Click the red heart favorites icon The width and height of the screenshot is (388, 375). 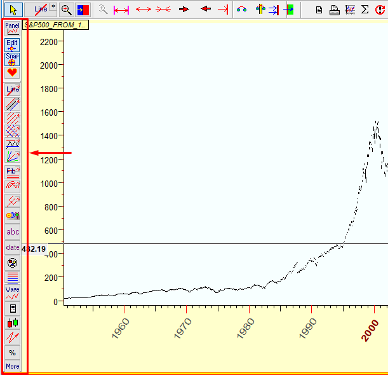pyautogui.click(x=13, y=73)
